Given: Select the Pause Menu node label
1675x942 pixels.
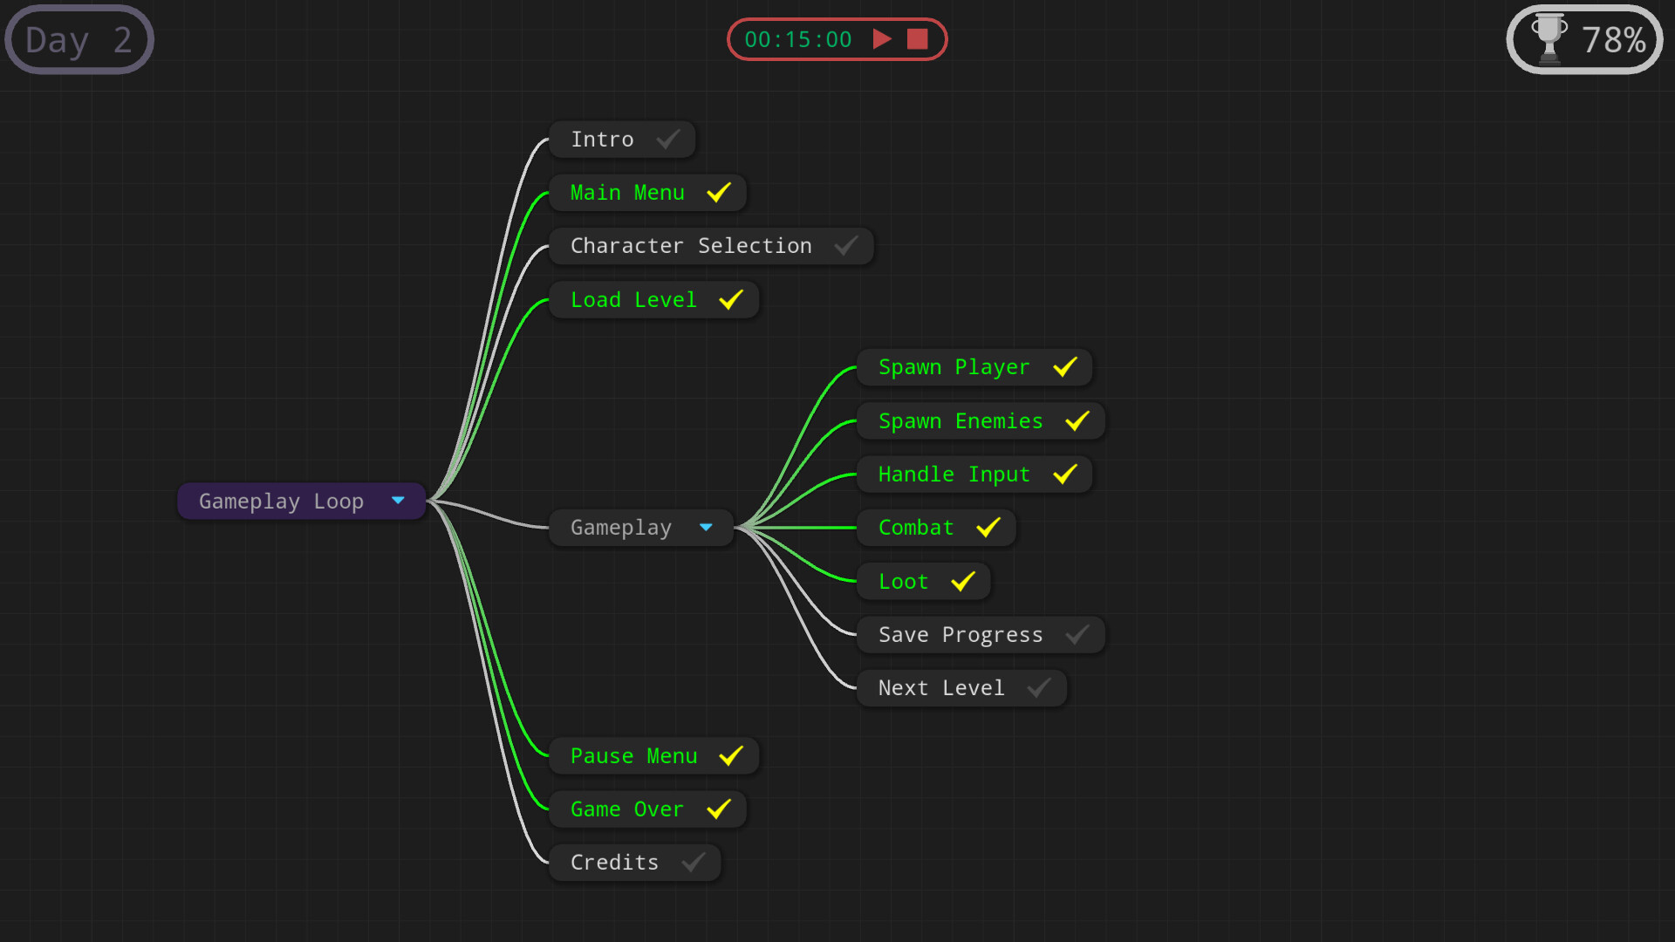Looking at the screenshot, I should tap(633, 756).
